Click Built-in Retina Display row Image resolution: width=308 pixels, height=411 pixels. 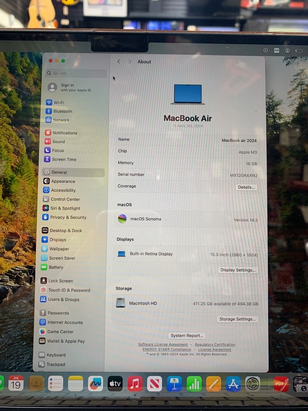click(187, 254)
